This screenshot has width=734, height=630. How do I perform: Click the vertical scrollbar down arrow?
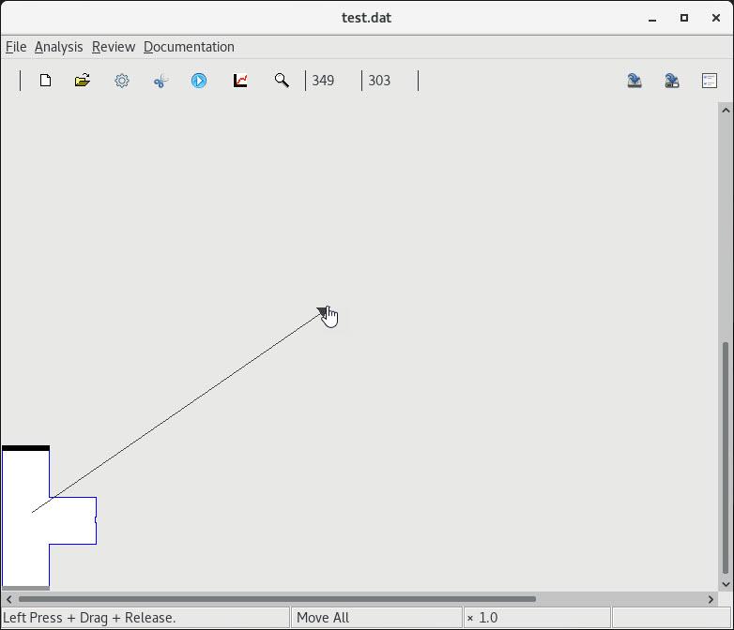pyautogui.click(x=726, y=583)
